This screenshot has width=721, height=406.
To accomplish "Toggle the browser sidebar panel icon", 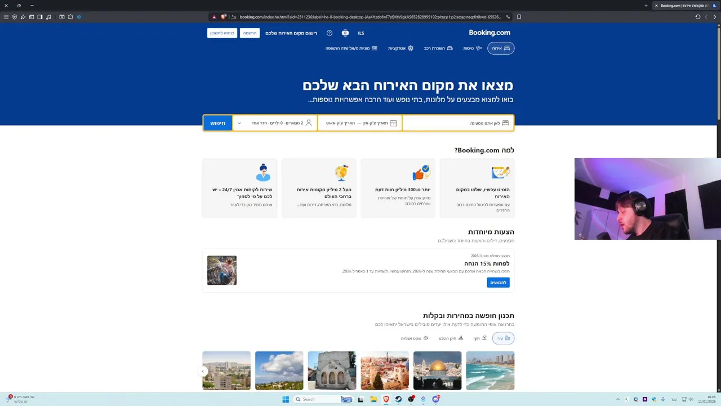I will (x=40, y=17).
